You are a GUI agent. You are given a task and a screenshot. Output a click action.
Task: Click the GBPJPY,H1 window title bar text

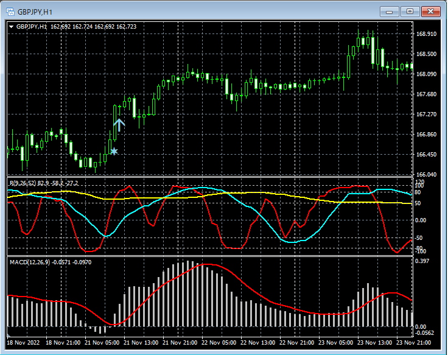tap(33, 11)
